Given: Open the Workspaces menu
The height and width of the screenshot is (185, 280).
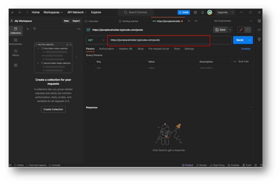Looking at the screenshot, I should (53, 12).
